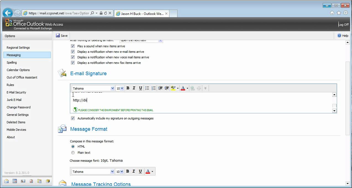Open the Contacts icon in navigation bar

pos(23,181)
